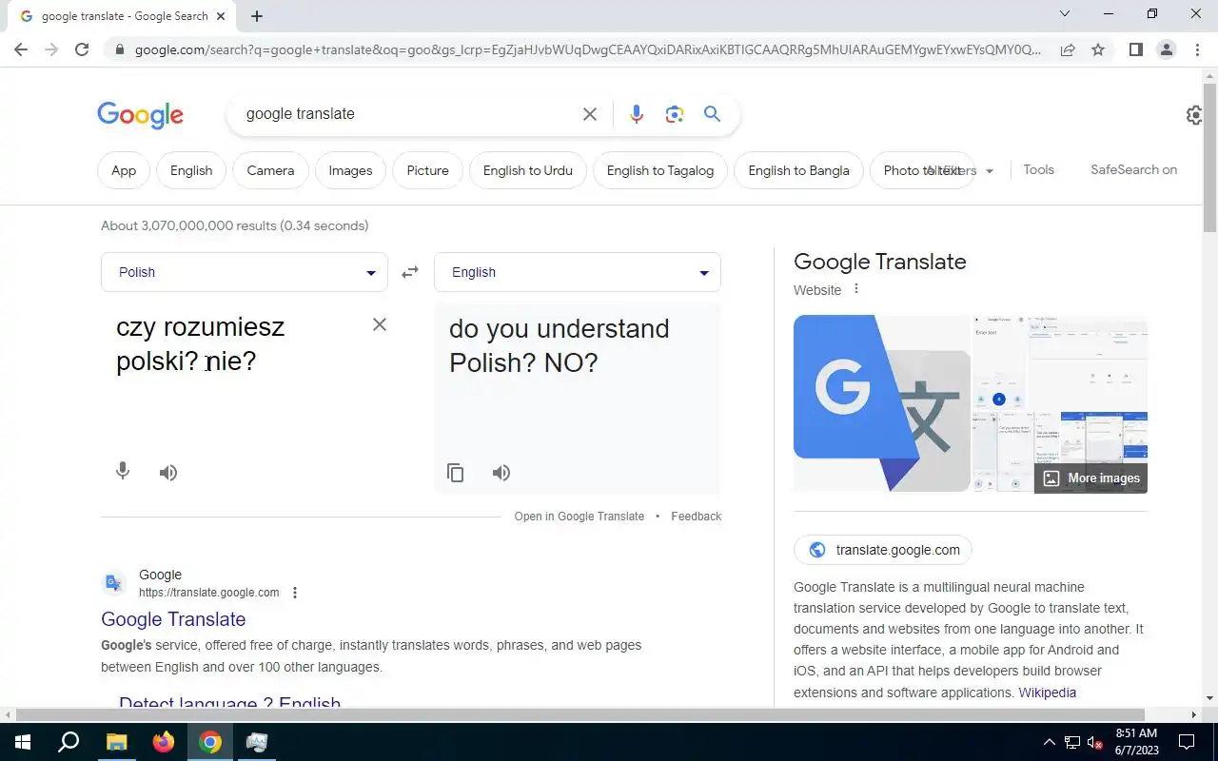Select English to Urdu chip
The height and width of the screenshot is (761, 1218).
528,170
